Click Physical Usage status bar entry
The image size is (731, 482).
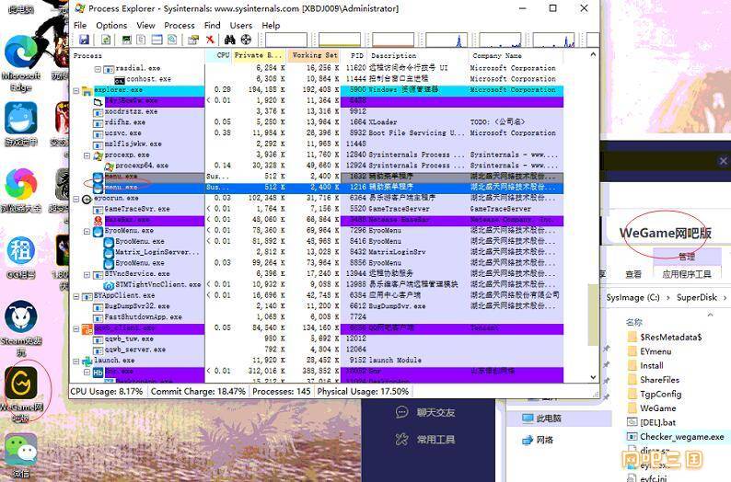click(x=363, y=392)
